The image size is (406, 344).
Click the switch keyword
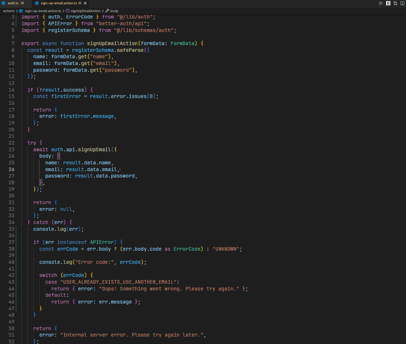48,275
